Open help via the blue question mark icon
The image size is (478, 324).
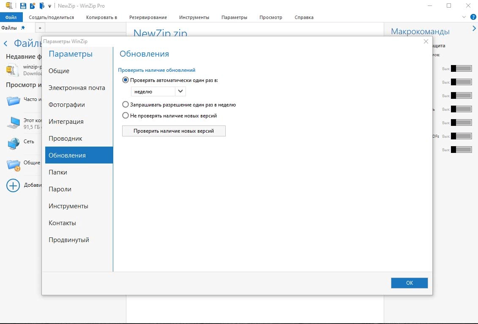473,17
